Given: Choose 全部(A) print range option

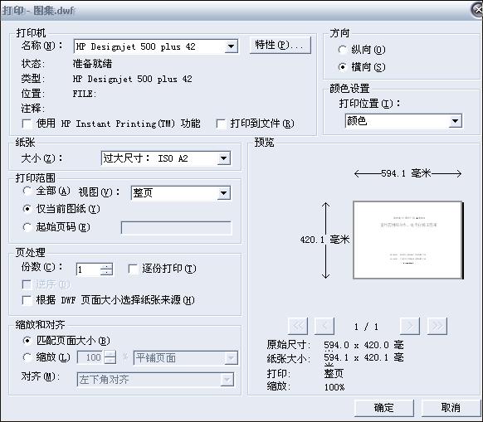Looking at the screenshot, I should coord(27,191).
